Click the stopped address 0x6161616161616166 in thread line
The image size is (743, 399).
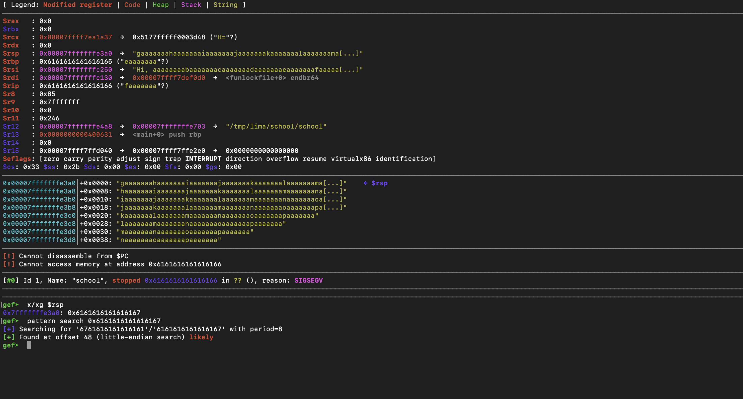(x=181, y=281)
